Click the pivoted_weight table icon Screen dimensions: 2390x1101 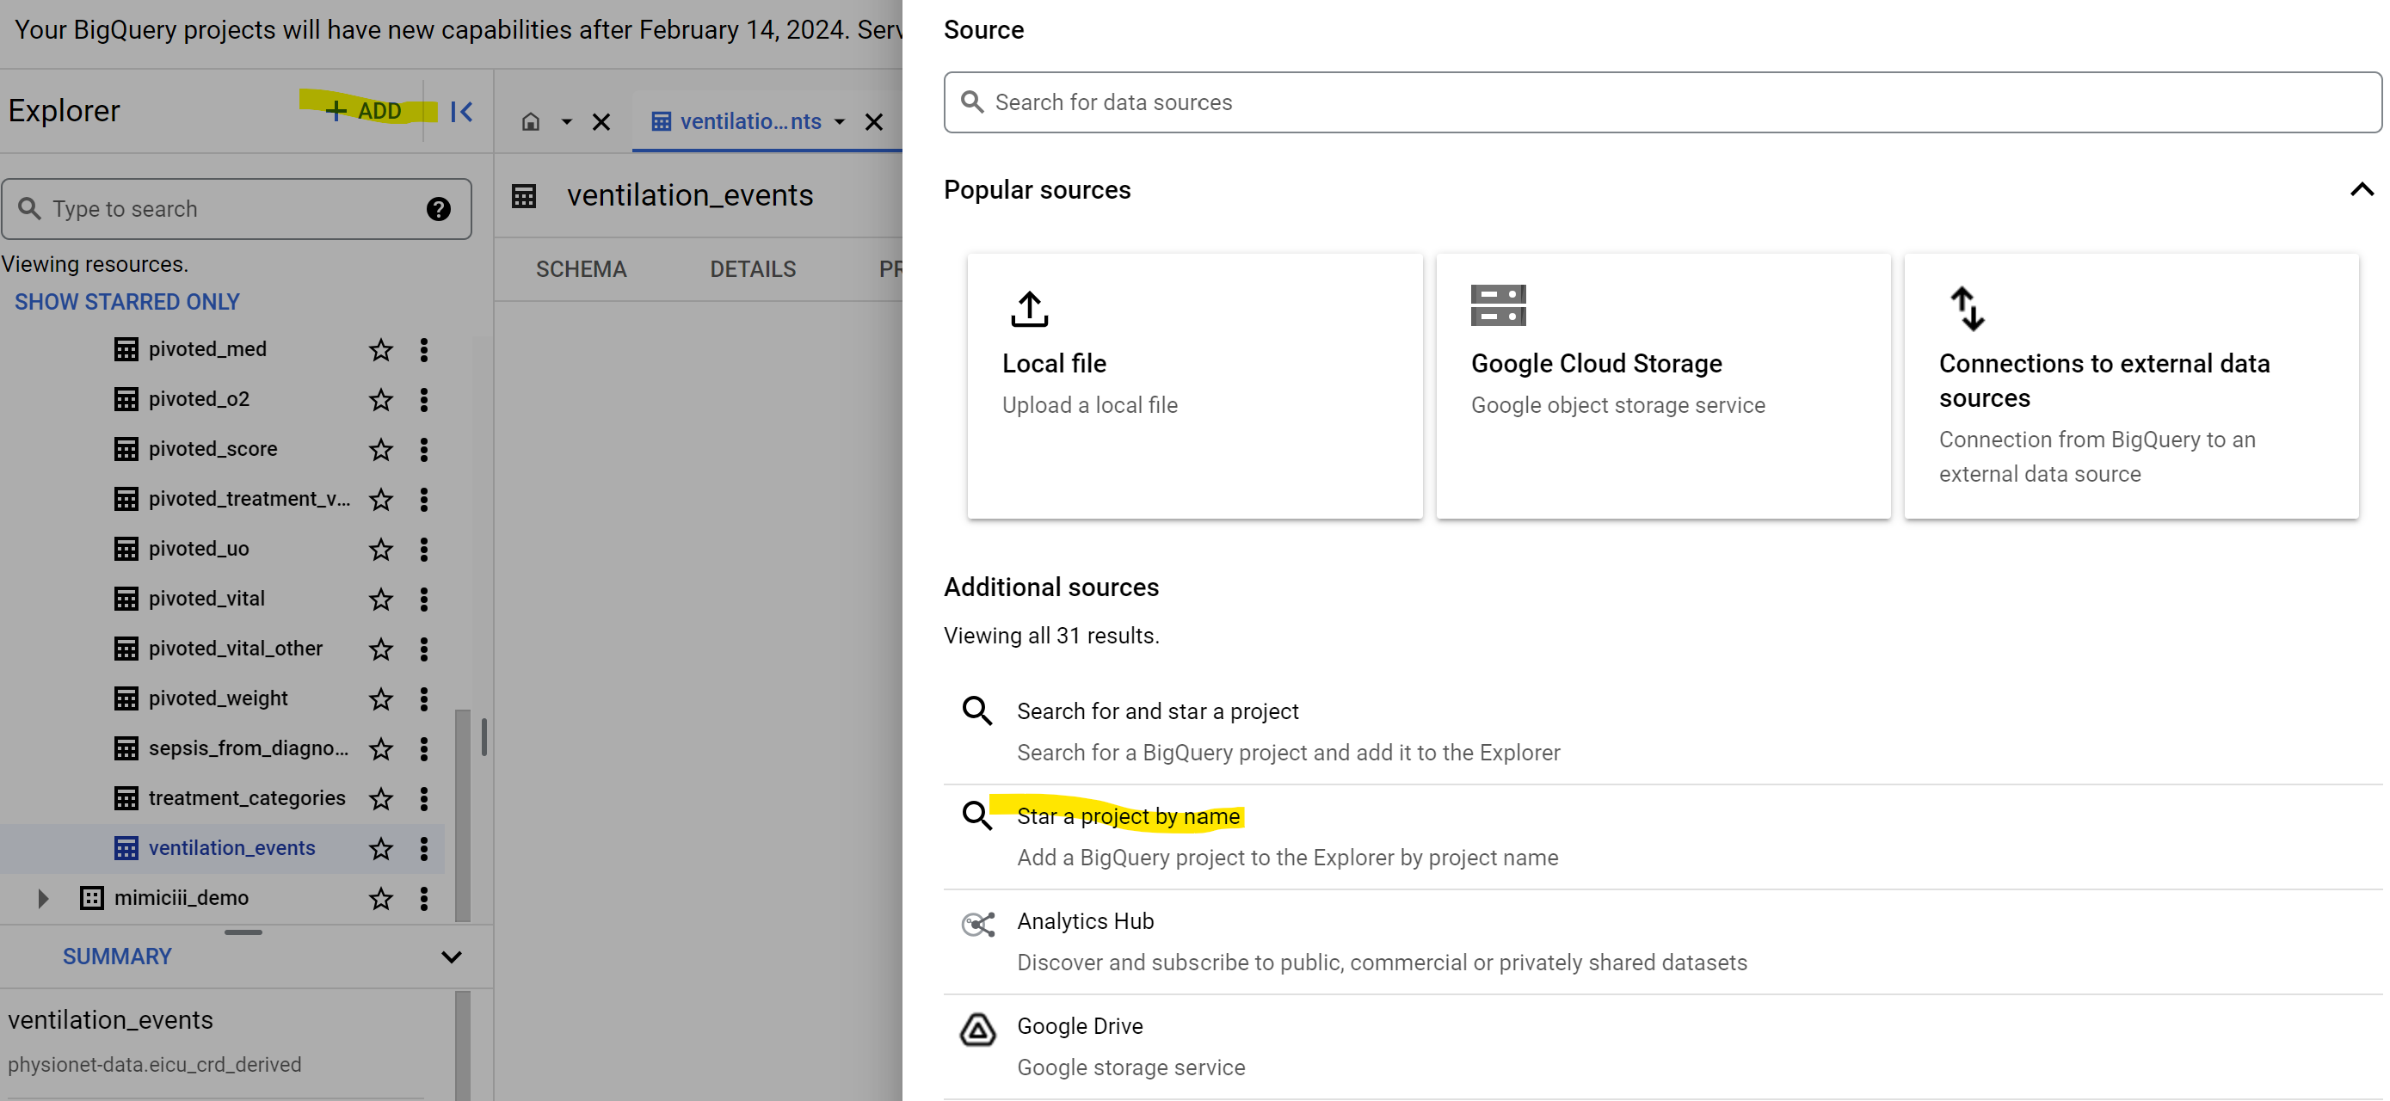(x=126, y=698)
